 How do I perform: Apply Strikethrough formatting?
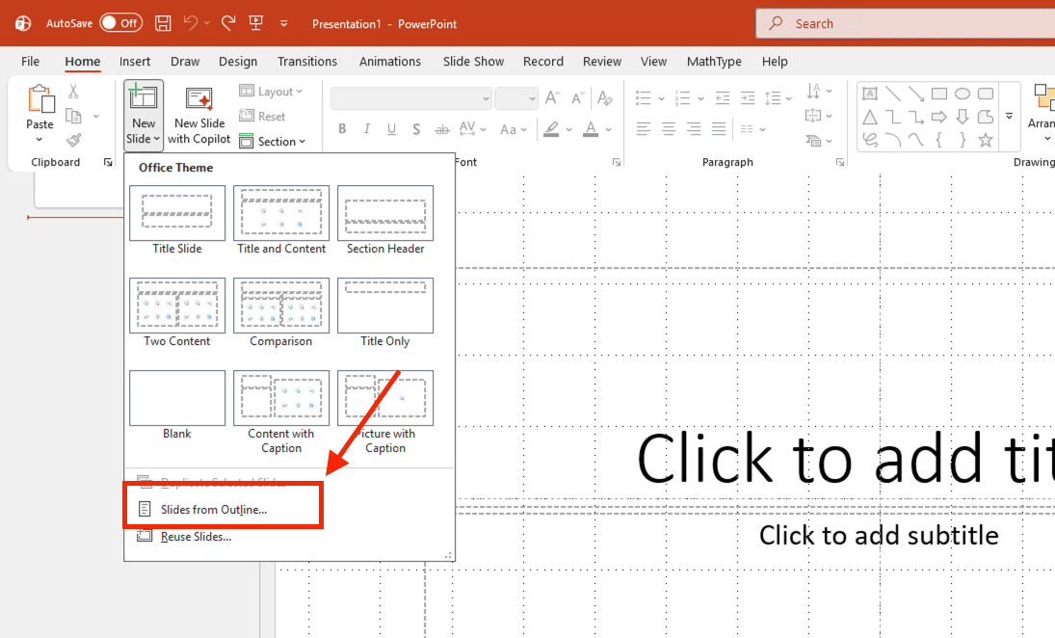(x=441, y=128)
